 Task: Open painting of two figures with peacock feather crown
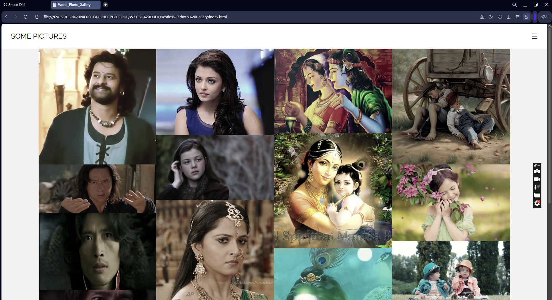[x=333, y=91]
